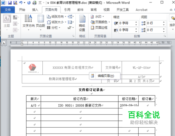Click the Undo arrow icon
The height and width of the screenshot is (136, 175).
click(21, 3)
